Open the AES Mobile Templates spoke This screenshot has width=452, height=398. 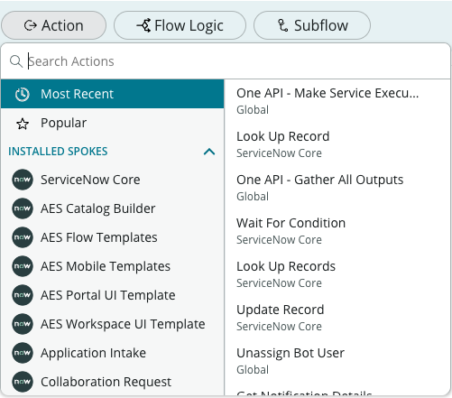point(112,266)
